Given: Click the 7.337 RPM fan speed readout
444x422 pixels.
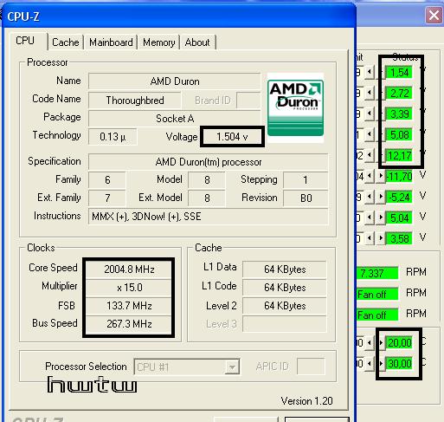Looking at the screenshot, I should pyautogui.click(x=377, y=273).
